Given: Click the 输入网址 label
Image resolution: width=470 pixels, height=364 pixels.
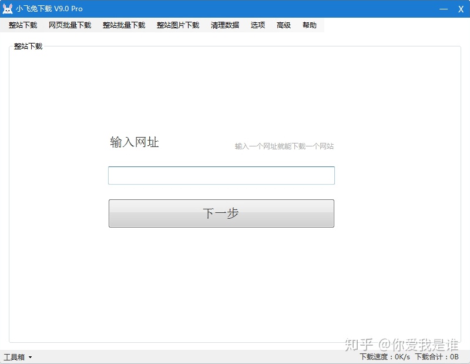Looking at the screenshot, I should (135, 142).
